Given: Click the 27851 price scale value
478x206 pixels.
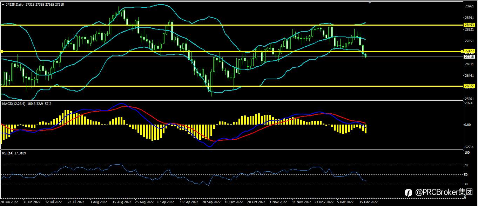Looking at the screenshot, I should [x=469, y=41].
